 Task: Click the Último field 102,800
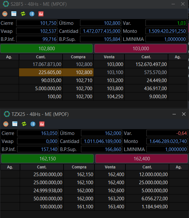click(x=101, y=23)
